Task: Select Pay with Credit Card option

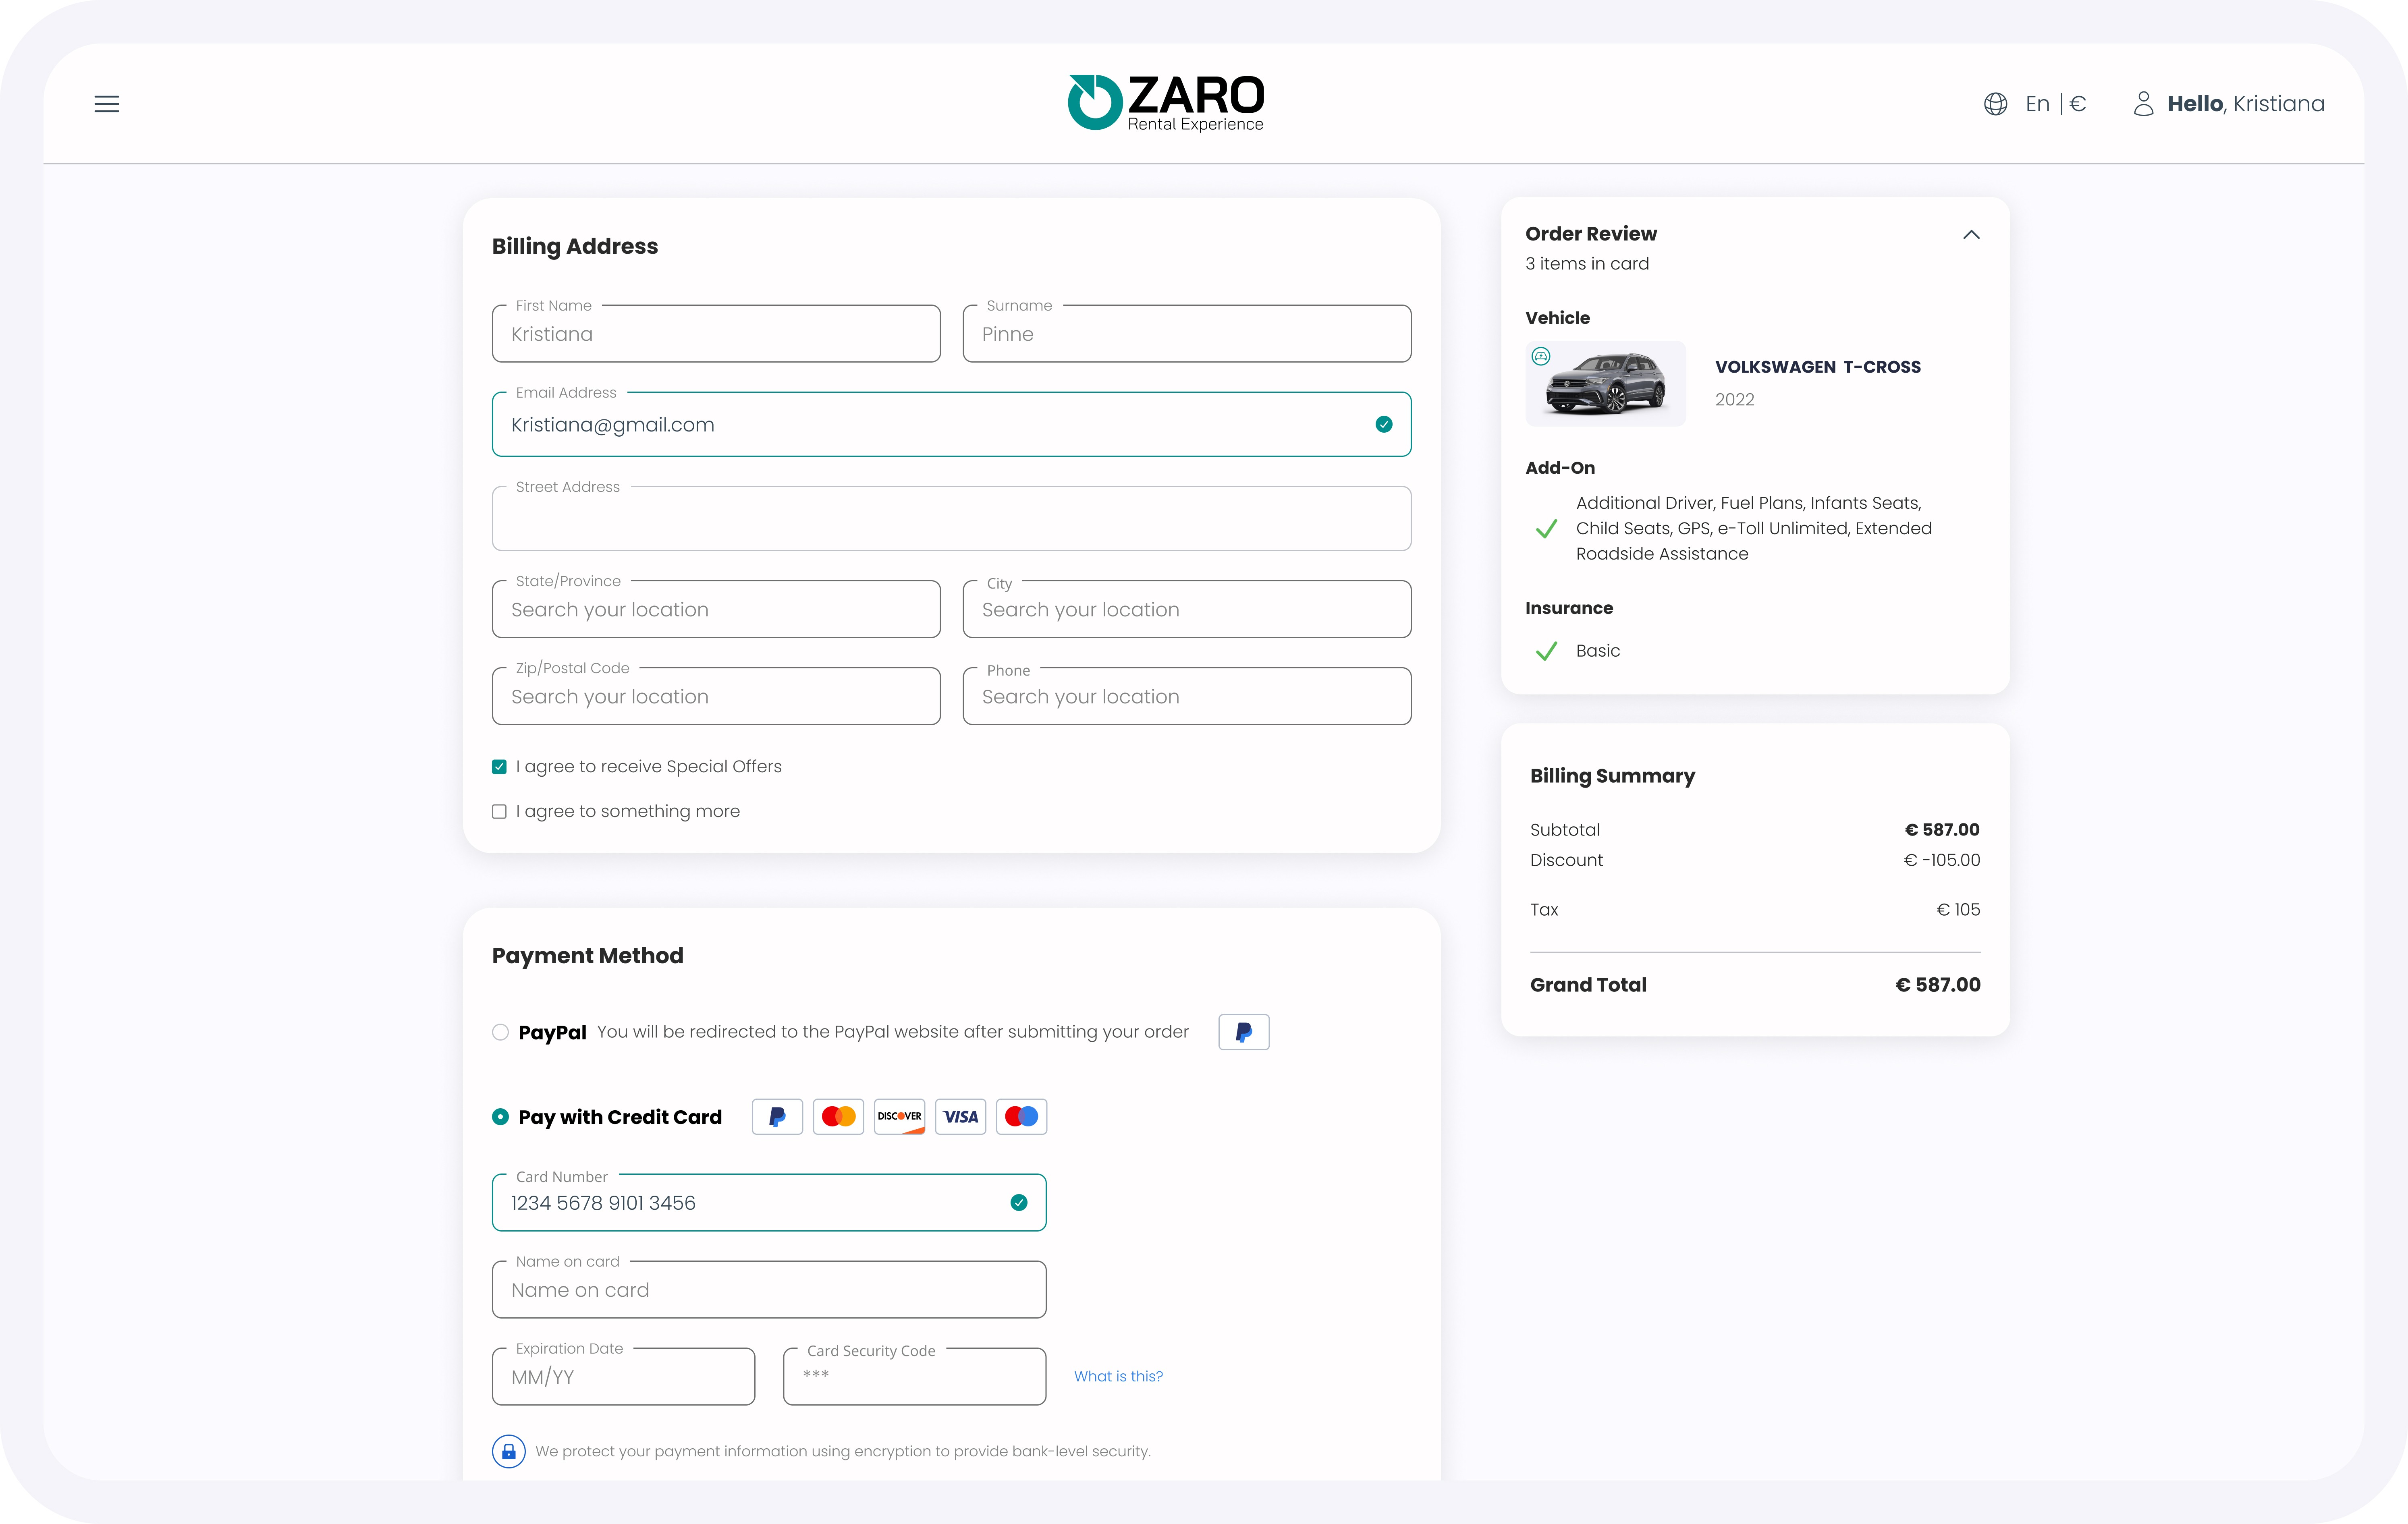Action: click(x=500, y=1117)
